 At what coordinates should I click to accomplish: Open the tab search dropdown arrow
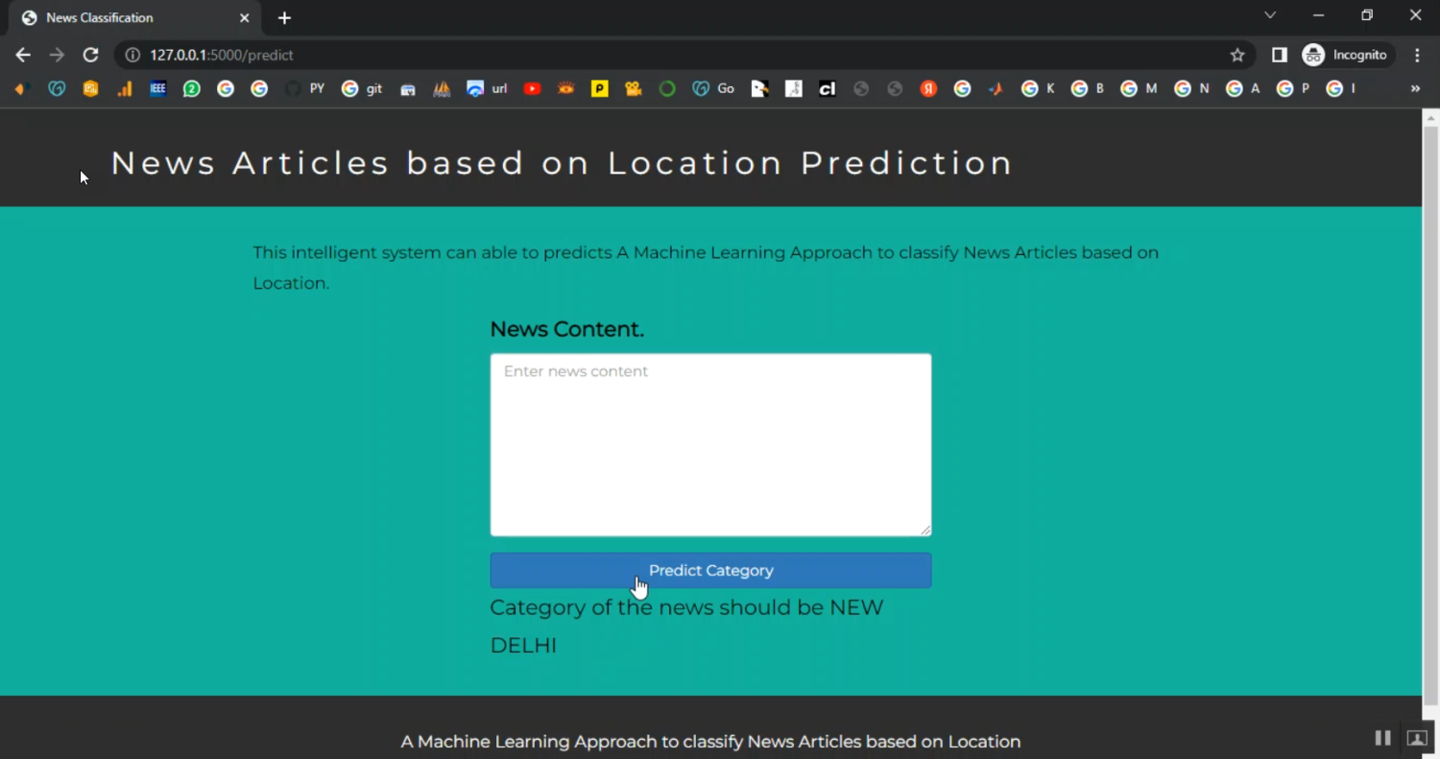click(x=1269, y=15)
